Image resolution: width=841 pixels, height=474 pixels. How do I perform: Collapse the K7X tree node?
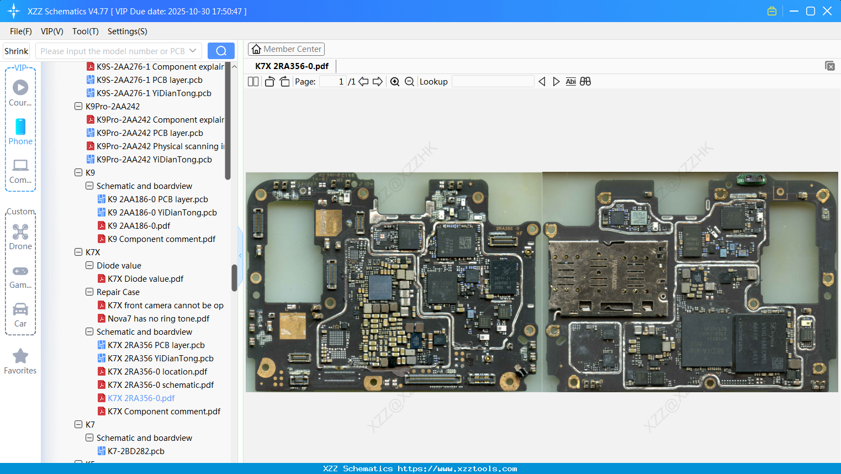78,252
